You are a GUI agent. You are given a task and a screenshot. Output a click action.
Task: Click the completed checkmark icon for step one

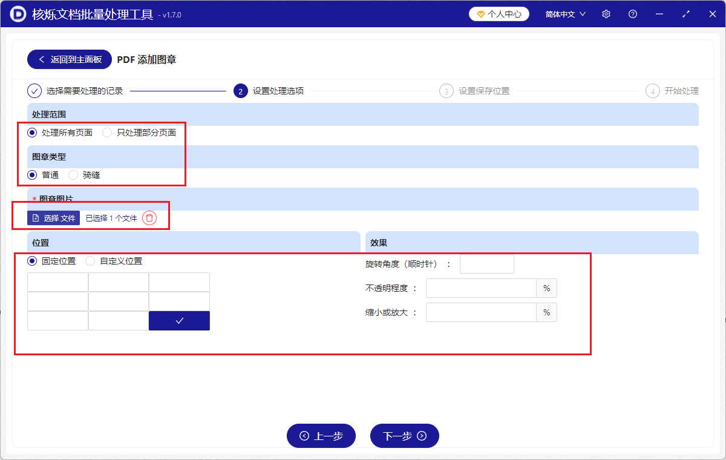(x=34, y=90)
